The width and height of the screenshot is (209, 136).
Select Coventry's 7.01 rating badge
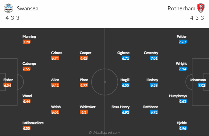pos(154,58)
